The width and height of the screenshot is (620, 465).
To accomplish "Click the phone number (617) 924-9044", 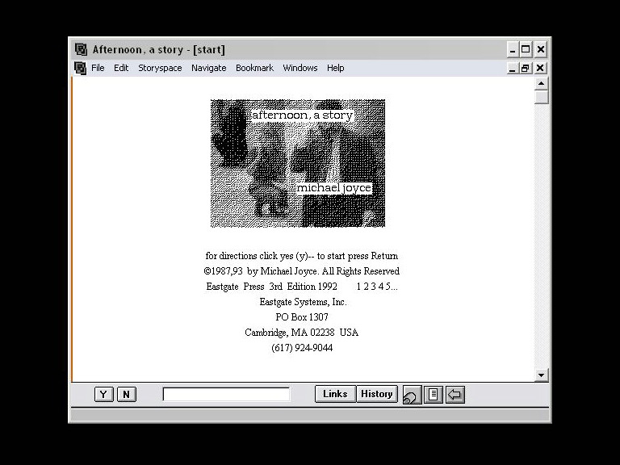I will click(x=302, y=348).
